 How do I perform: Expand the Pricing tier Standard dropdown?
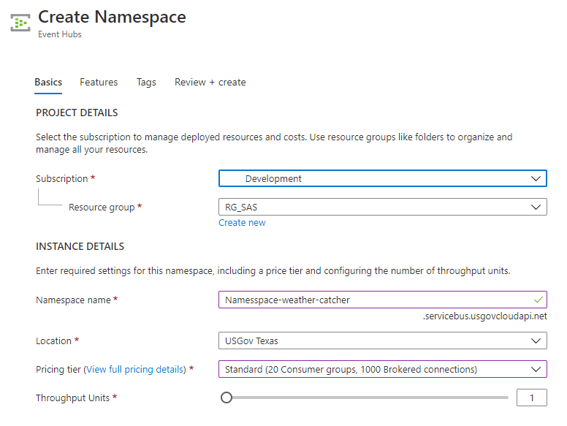coord(383,369)
